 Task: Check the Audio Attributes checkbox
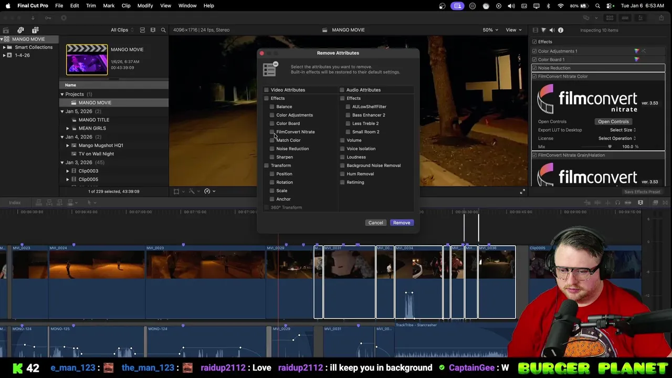(x=342, y=90)
